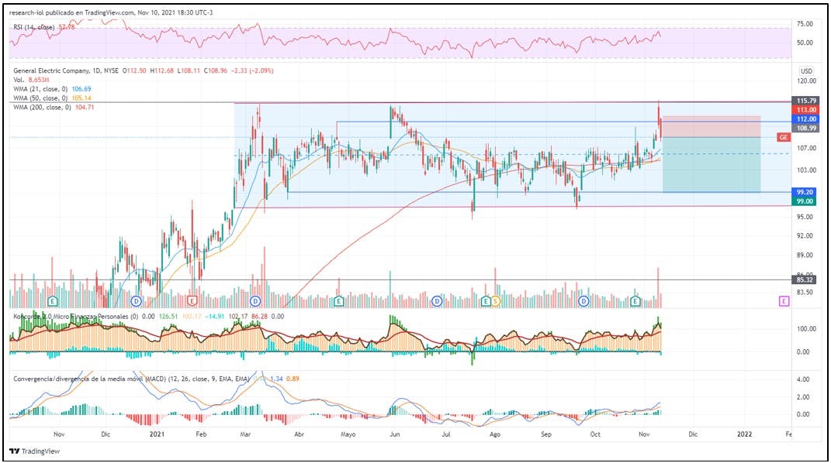
Task: Click the 50.00 RSI axis label
Action: tap(805, 43)
